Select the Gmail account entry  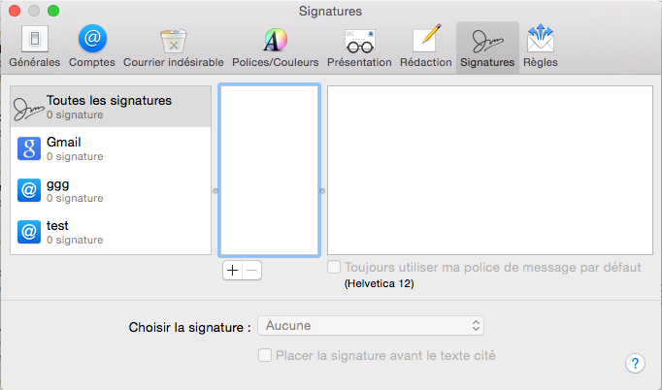click(111, 148)
